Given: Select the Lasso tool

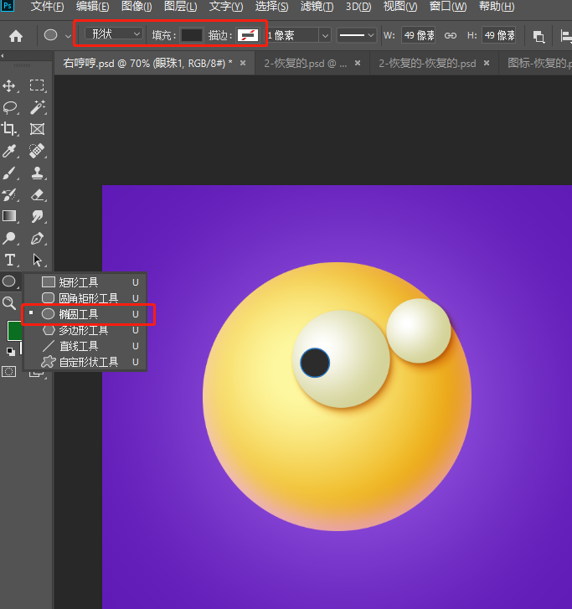Looking at the screenshot, I should [10, 107].
